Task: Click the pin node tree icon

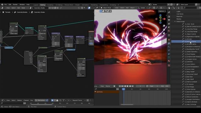Action: coord(61,8)
